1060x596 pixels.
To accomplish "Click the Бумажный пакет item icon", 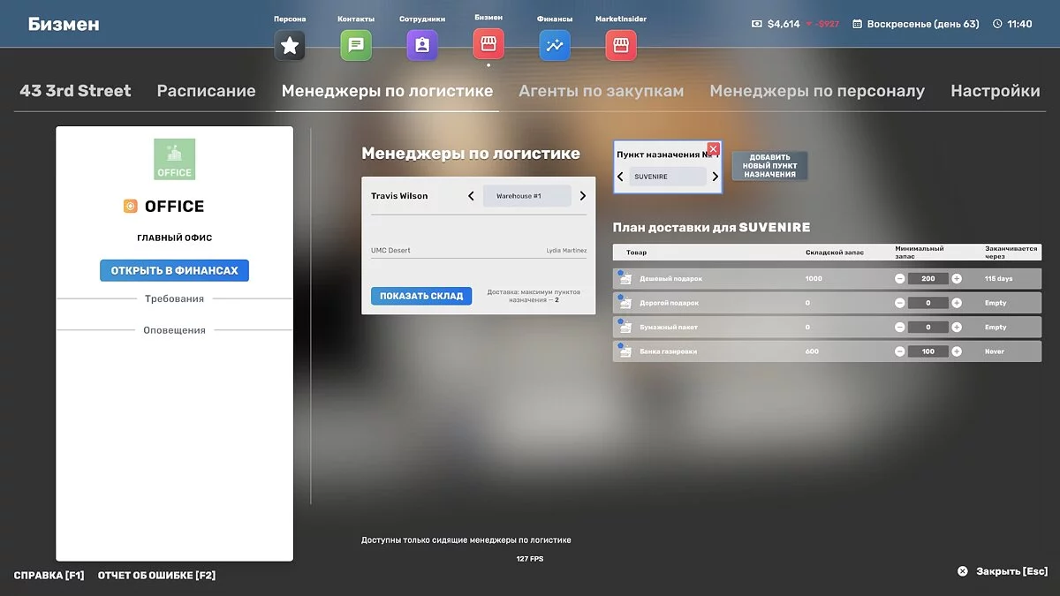I will (625, 327).
